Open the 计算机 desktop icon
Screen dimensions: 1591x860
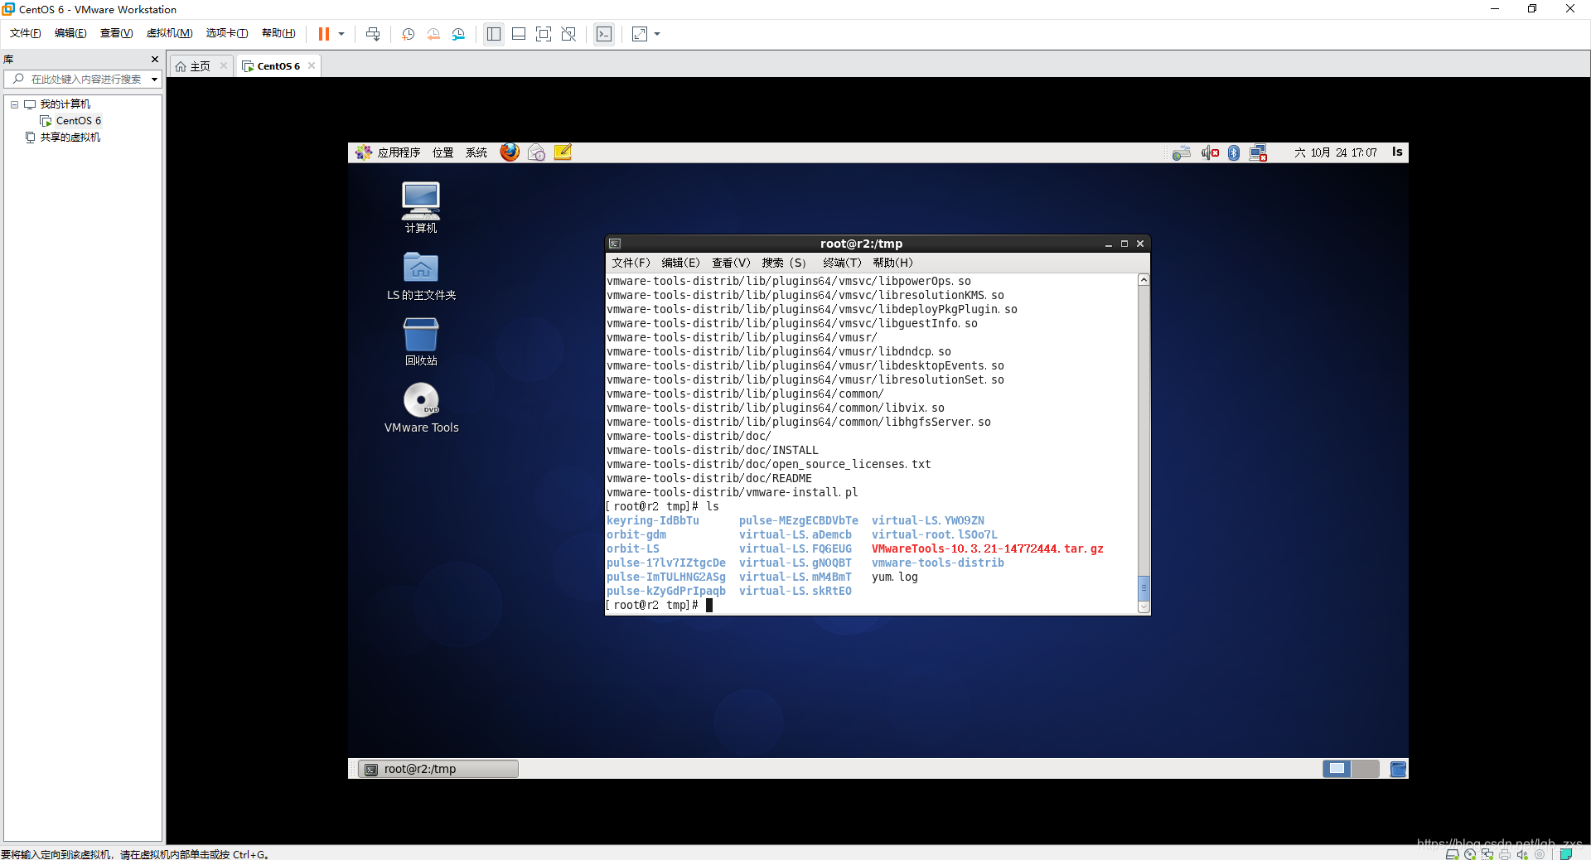coord(421,207)
